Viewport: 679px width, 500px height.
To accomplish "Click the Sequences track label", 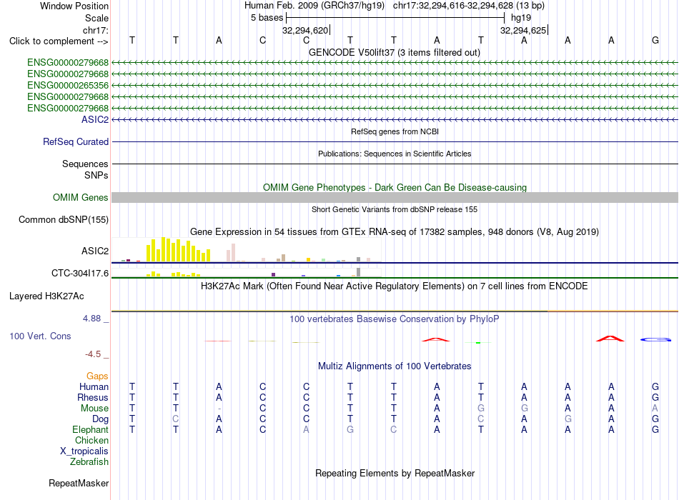I will (85, 164).
